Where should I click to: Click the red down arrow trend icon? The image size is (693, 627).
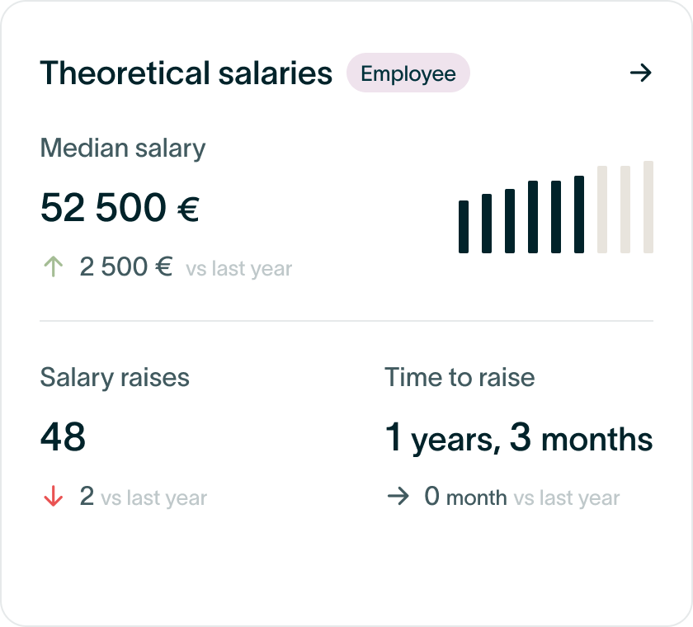(54, 496)
